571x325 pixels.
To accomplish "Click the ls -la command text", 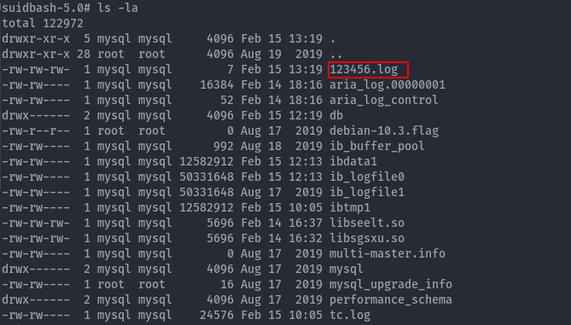I will point(118,8).
